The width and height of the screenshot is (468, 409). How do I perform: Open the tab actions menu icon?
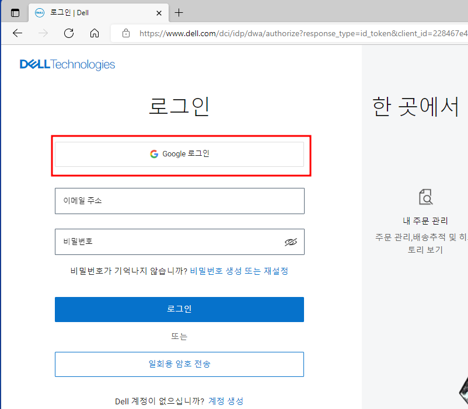(15, 13)
